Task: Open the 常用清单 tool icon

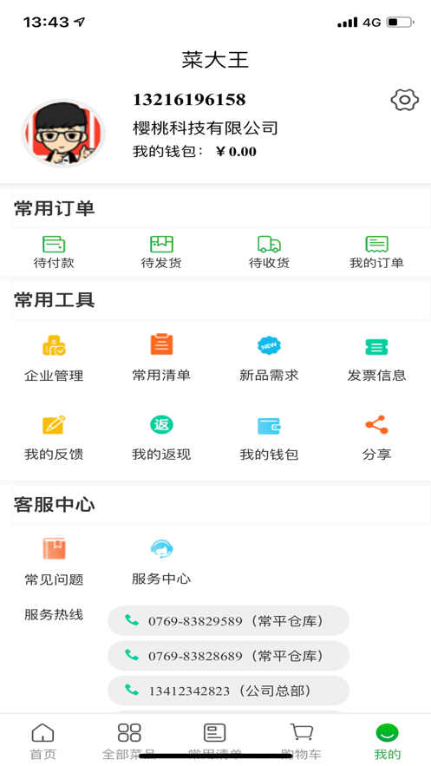Action: pos(161,345)
